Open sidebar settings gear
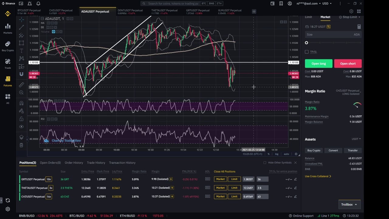Image resolution: width=389 pixels, height=219 pixels. 8,209
